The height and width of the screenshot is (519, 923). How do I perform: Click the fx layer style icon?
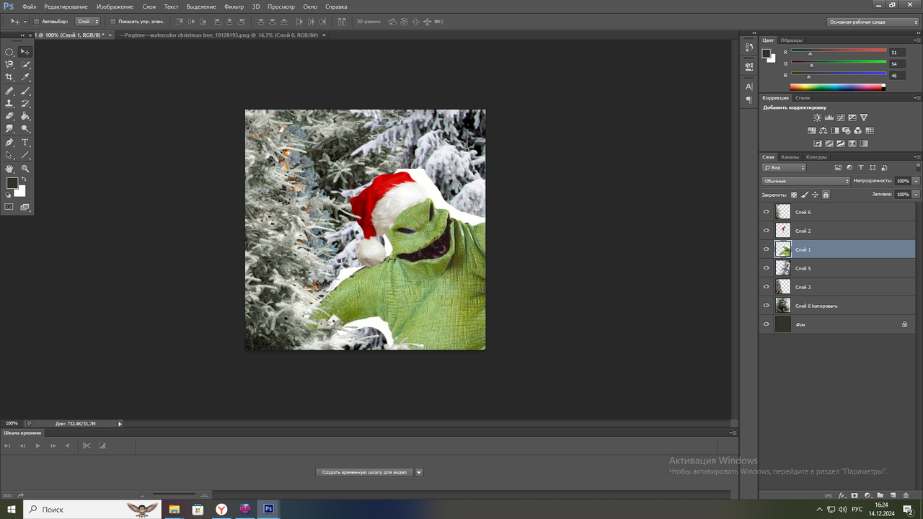click(842, 495)
